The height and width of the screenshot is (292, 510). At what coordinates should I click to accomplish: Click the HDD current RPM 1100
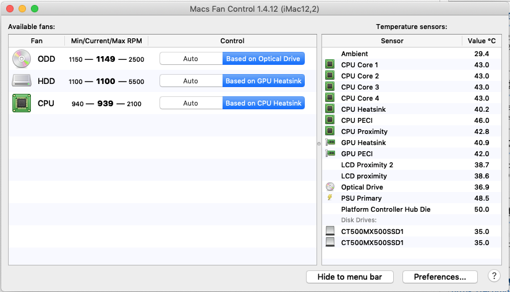[106, 81]
